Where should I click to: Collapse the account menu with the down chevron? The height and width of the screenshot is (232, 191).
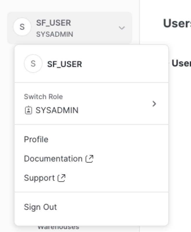[x=122, y=28]
